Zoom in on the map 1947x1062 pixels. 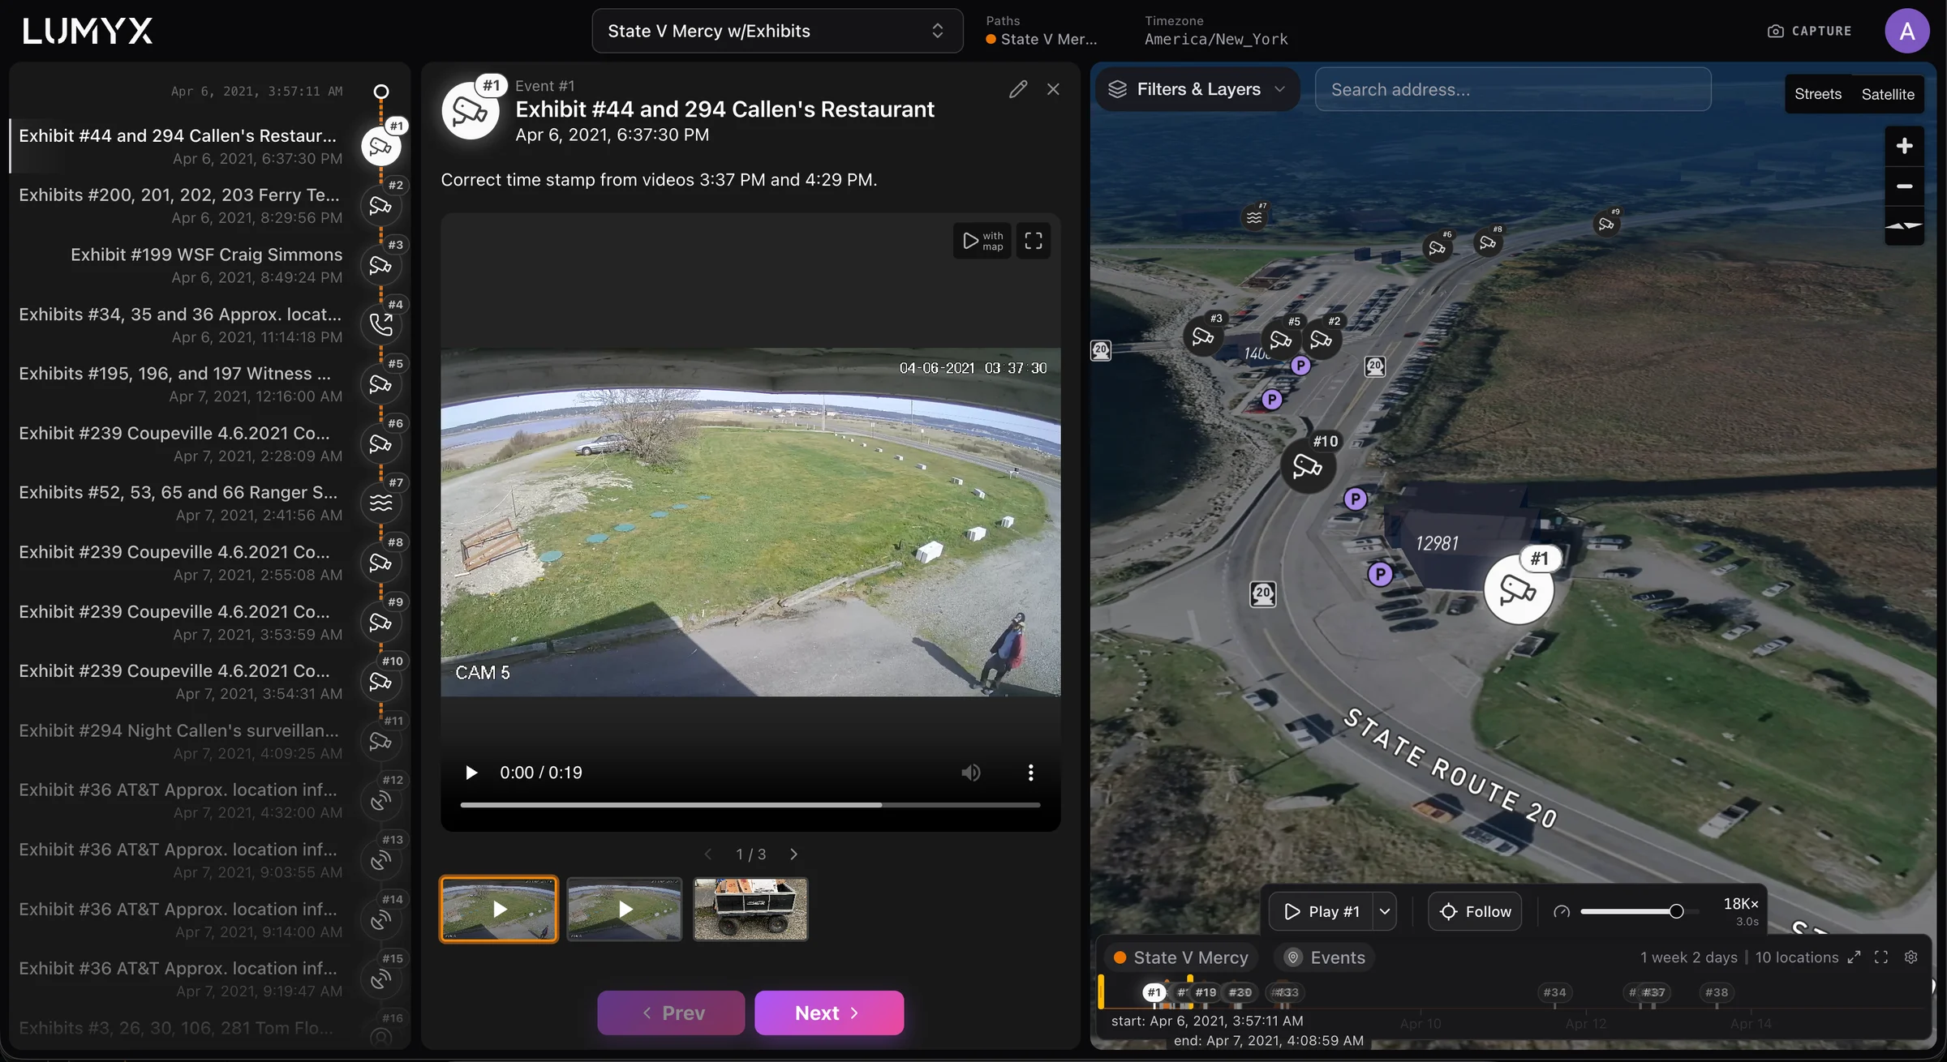pos(1904,146)
